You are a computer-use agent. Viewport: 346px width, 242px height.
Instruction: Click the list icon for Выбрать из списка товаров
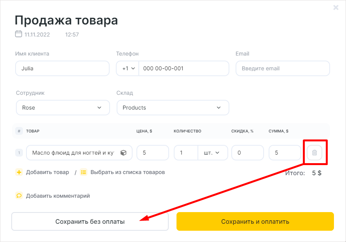[84, 172]
